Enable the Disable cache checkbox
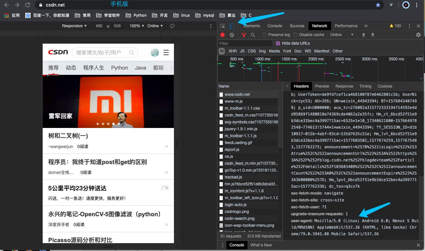Image resolution: width=425 pixels, height=251 pixels. 295,35
